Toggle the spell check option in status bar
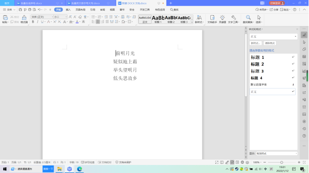Viewport: 309px width, 173px height. pyautogui.click(x=88, y=162)
